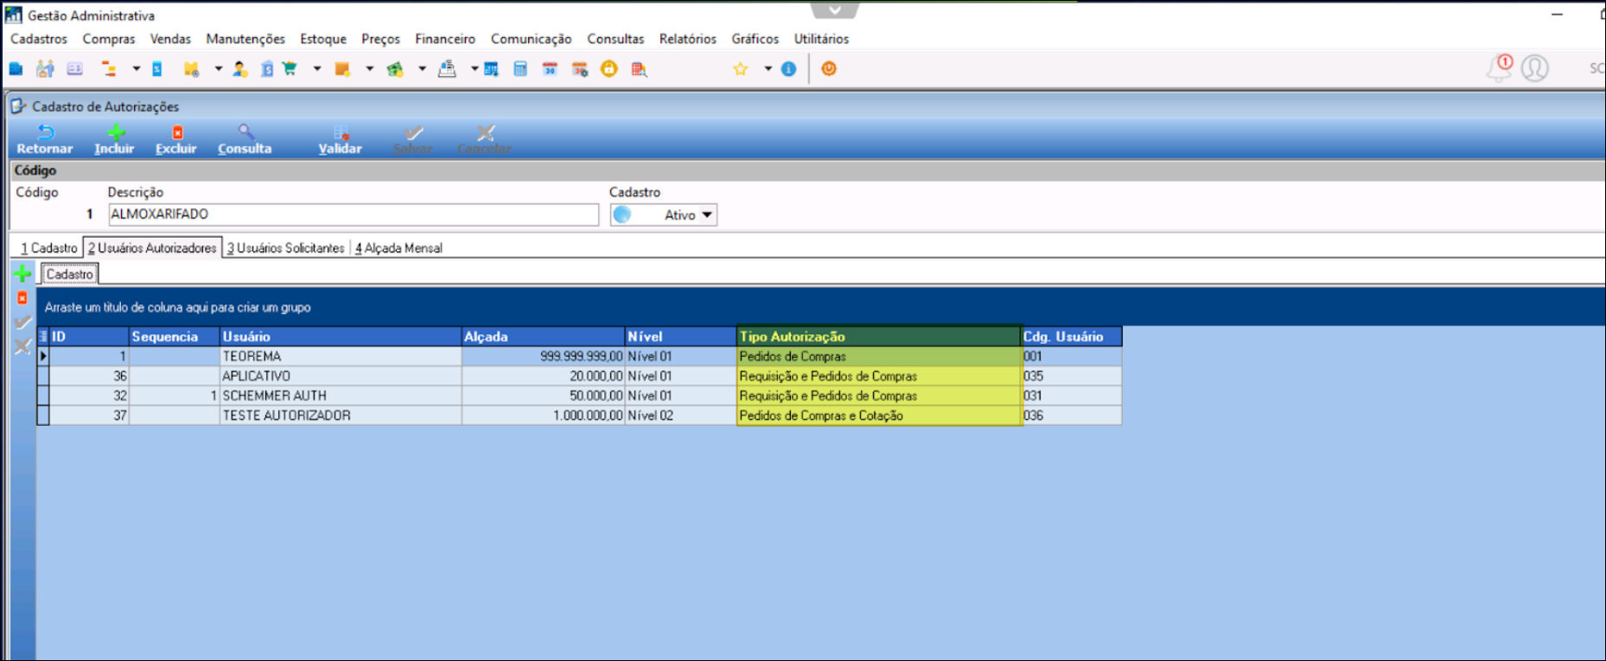Click the calendar with gear toolbar icon
1606x661 pixels.
[x=580, y=69]
